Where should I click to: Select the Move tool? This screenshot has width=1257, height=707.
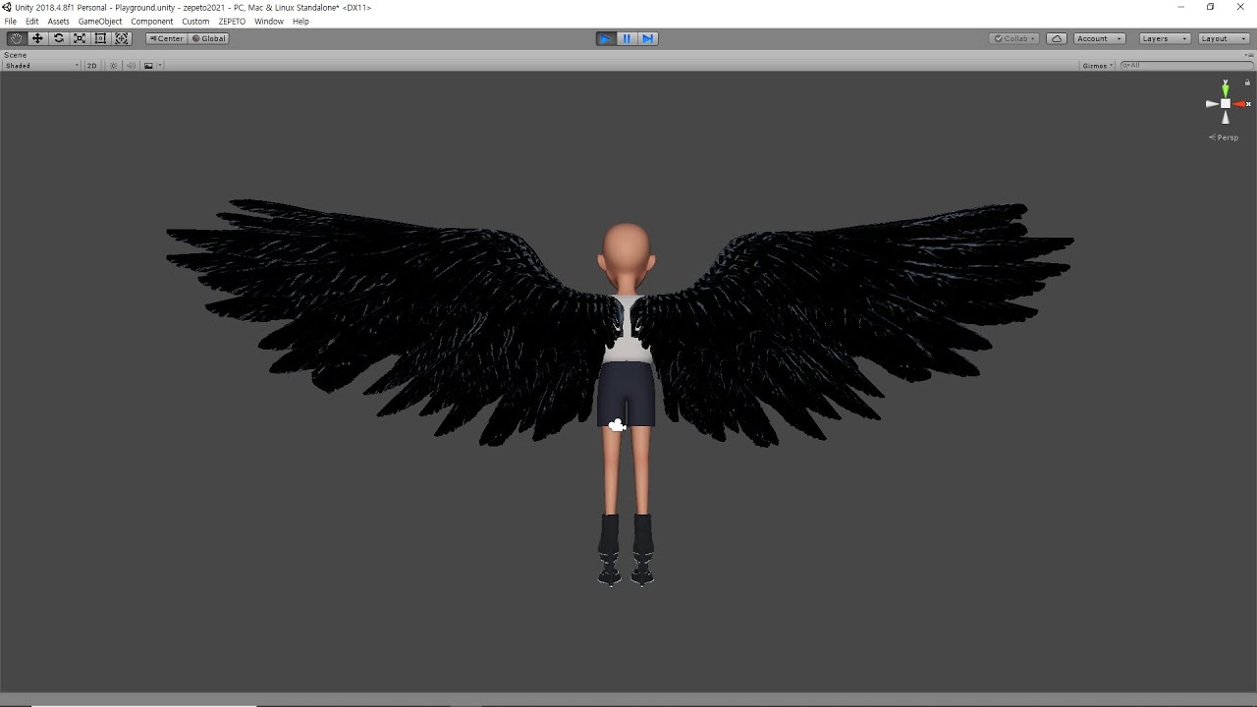[x=37, y=38]
